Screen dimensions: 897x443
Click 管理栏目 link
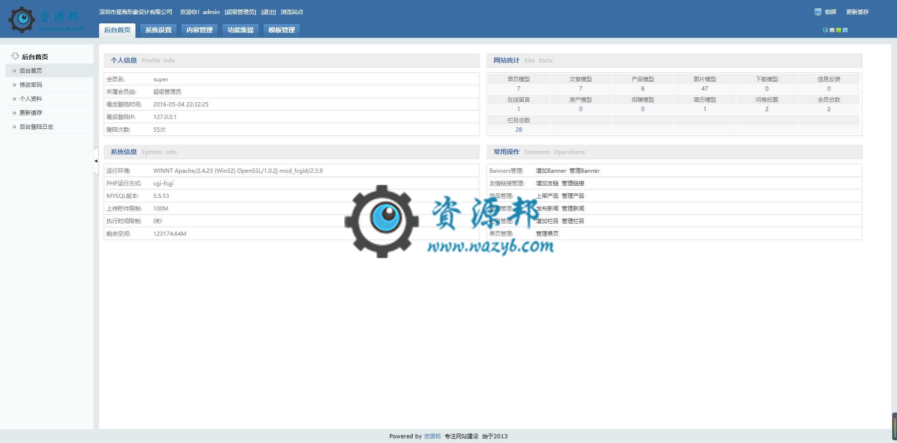573,221
